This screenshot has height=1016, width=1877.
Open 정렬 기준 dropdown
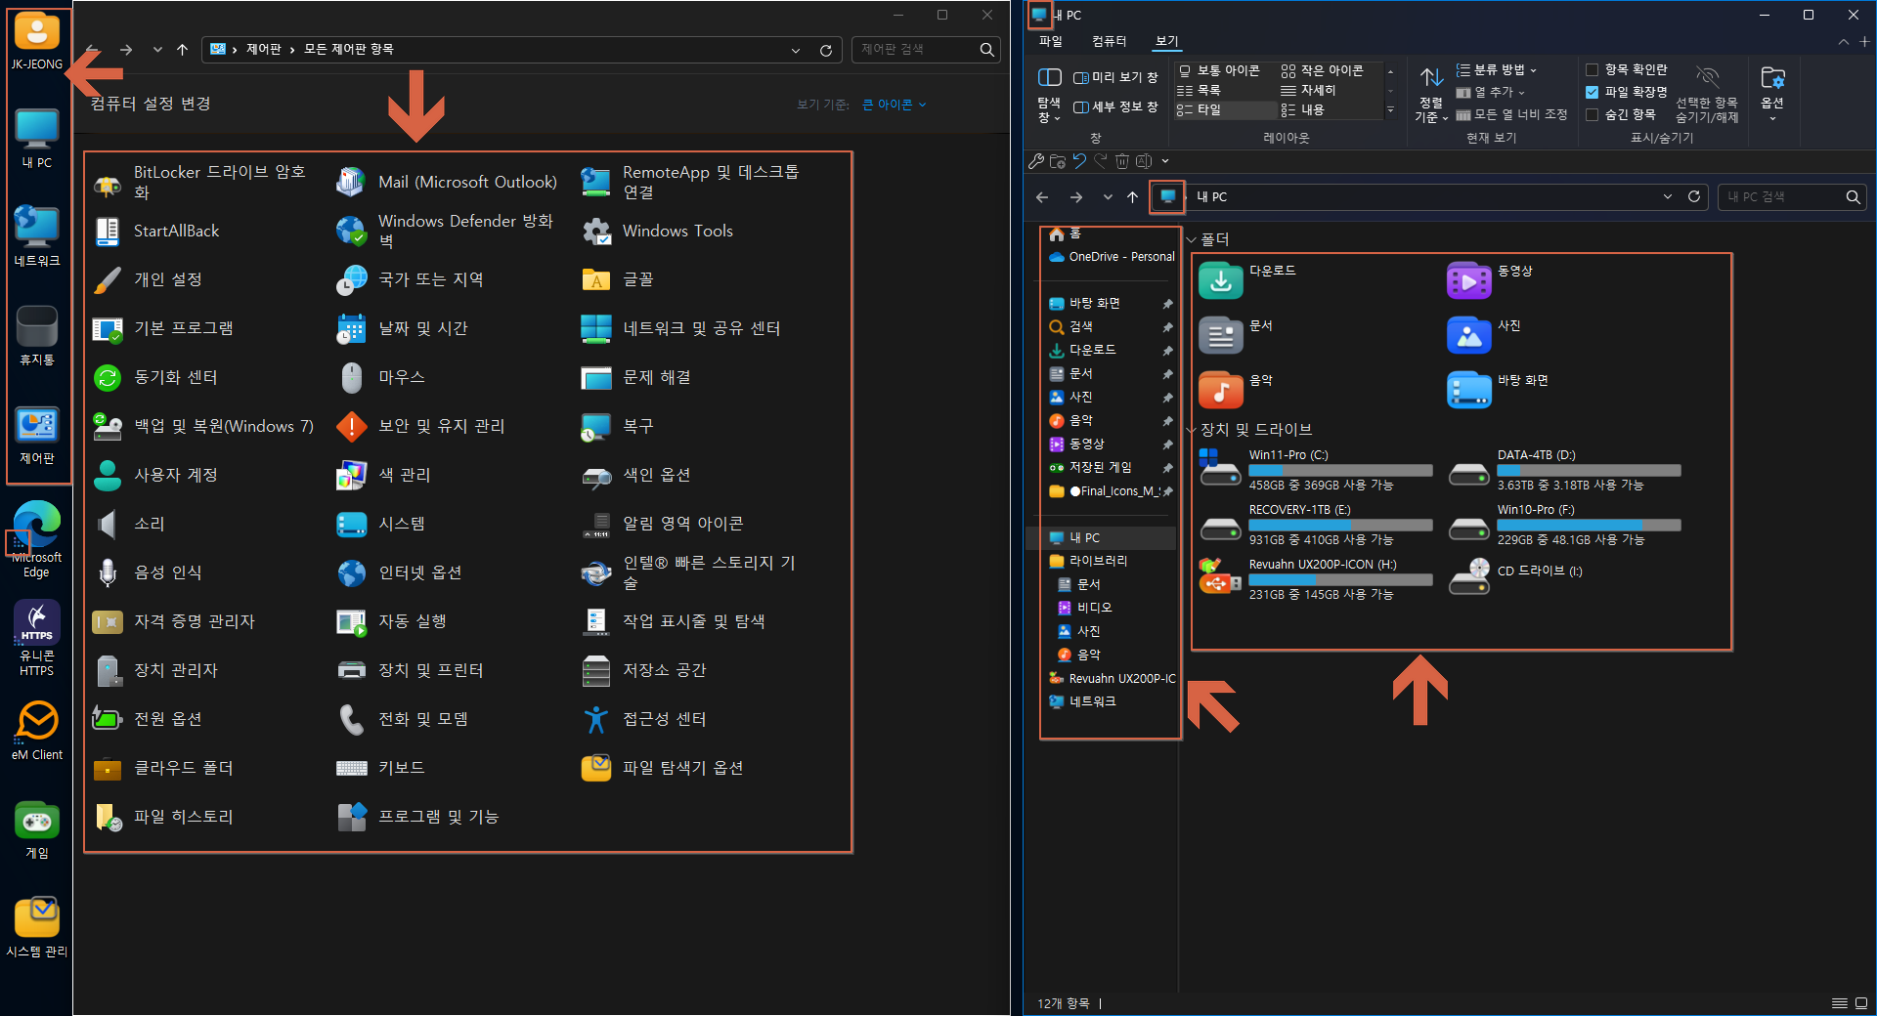click(1431, 95)
